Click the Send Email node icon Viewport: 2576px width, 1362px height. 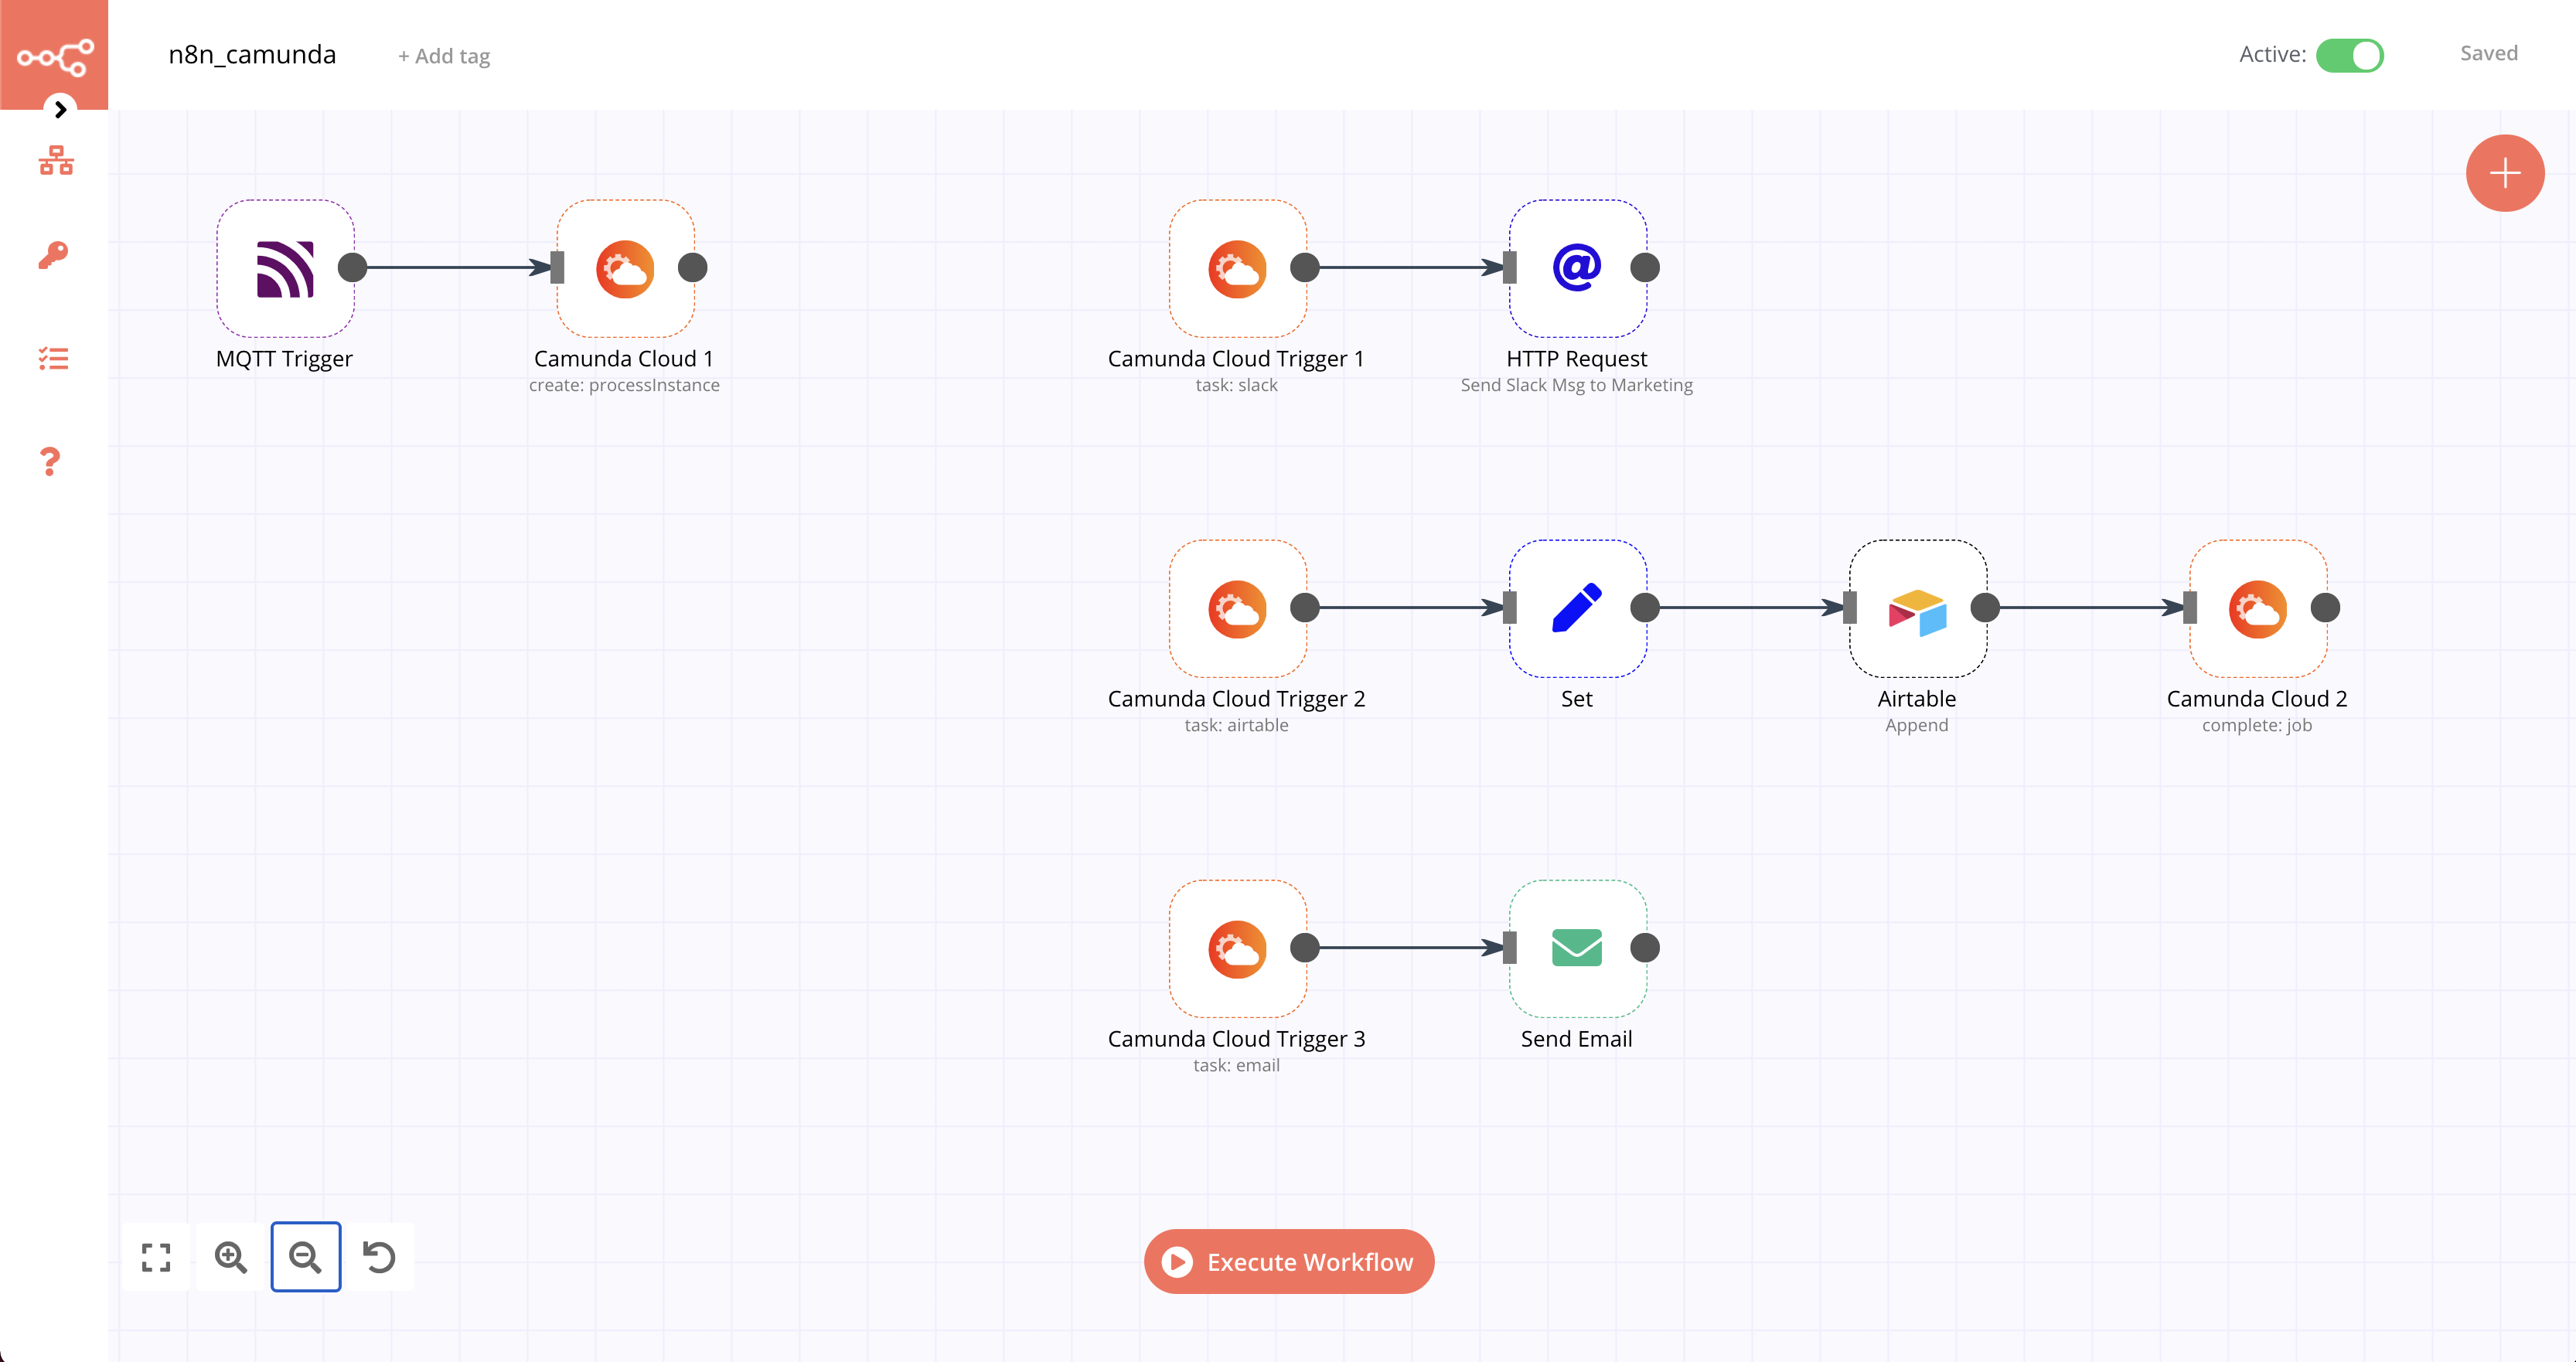tap(1577, 948)
